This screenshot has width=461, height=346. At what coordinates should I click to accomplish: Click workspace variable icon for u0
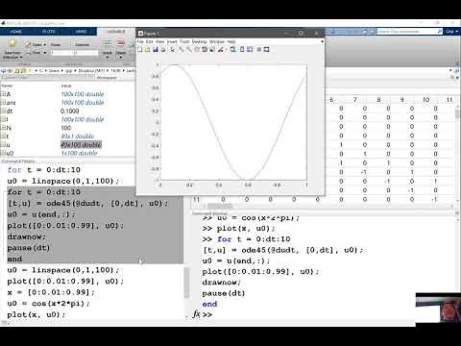click(x=3, y=153)
